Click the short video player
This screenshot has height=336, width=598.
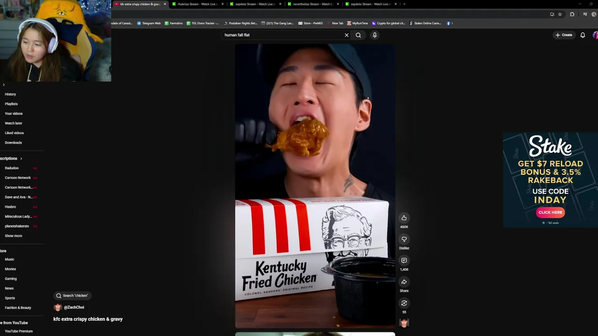click(315, 186)
